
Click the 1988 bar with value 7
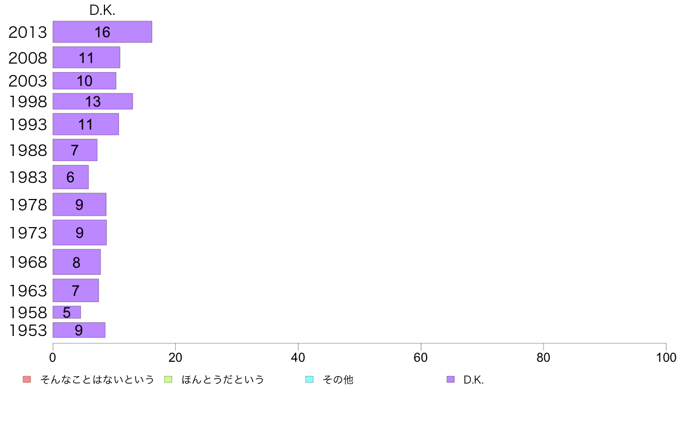[75, 150]
